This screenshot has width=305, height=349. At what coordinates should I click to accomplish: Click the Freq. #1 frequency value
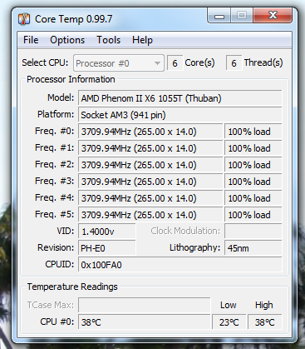[x=150, y=148]
